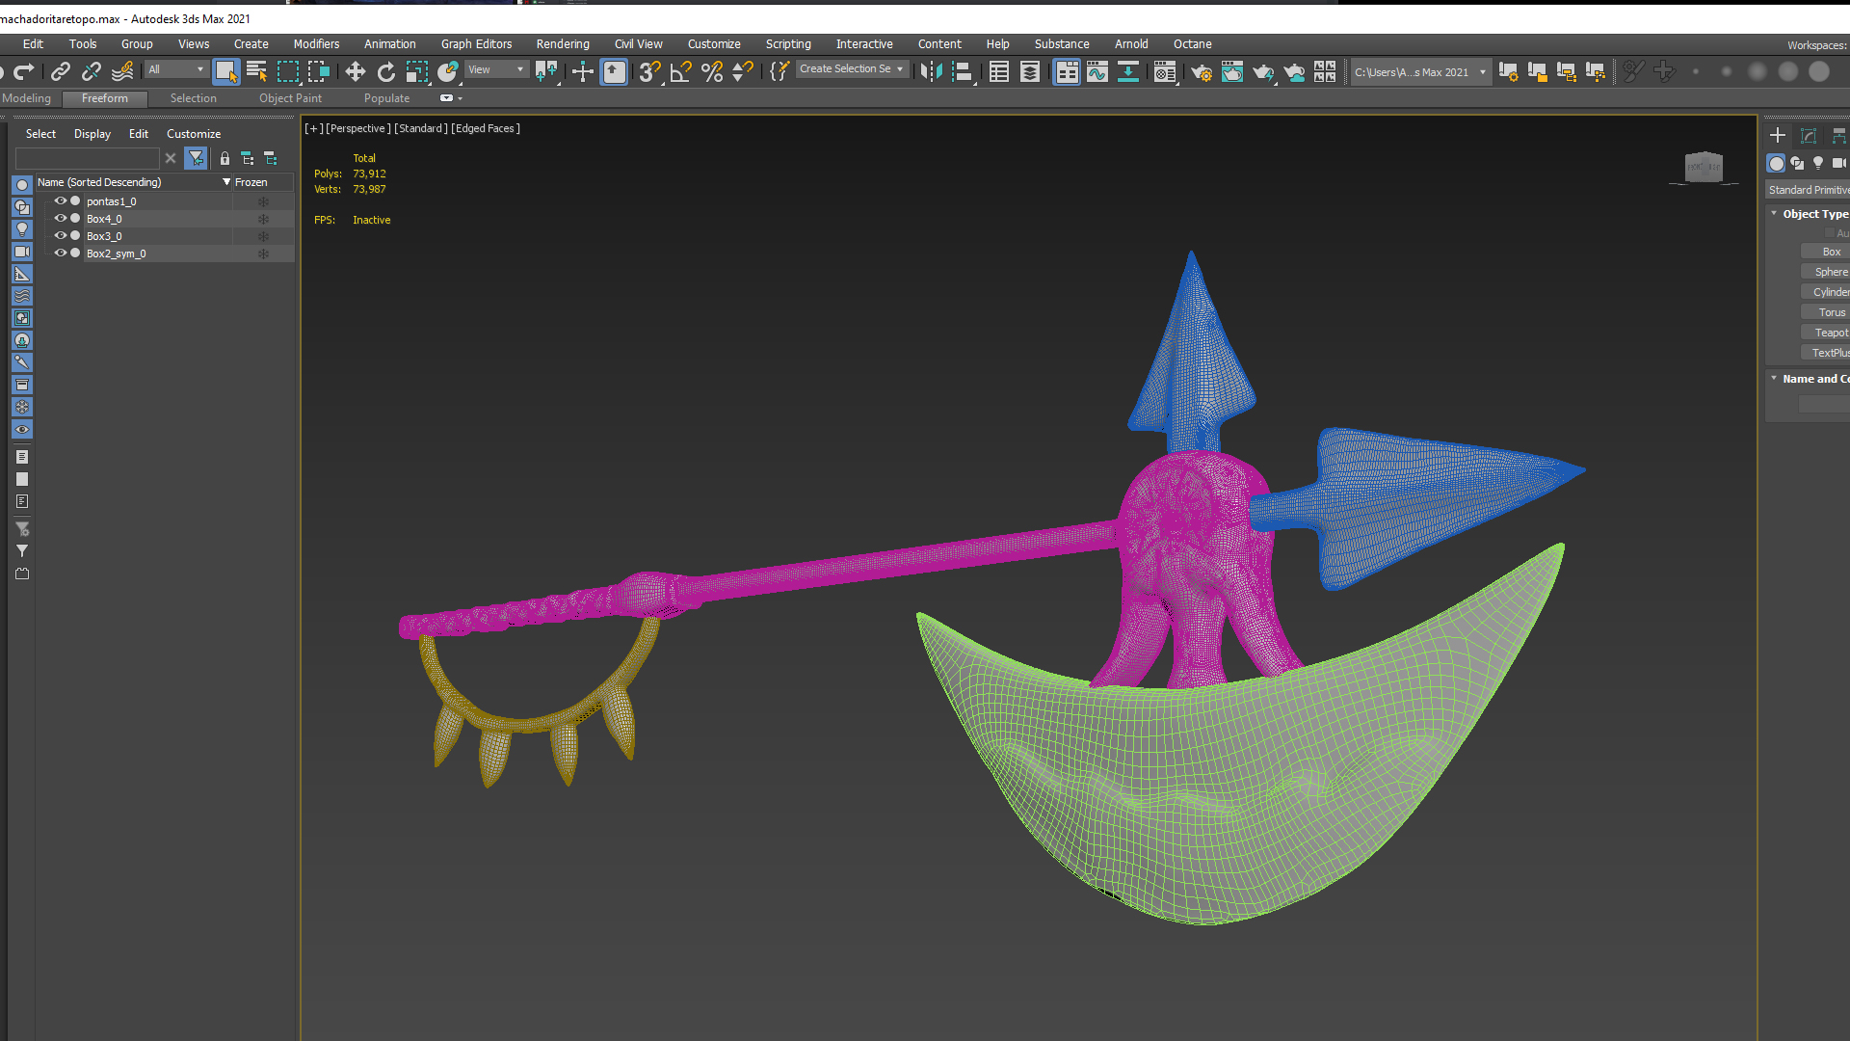
Task: Toggle Select and Manipulate crosshair icon
Action: [x=583, y=71]
